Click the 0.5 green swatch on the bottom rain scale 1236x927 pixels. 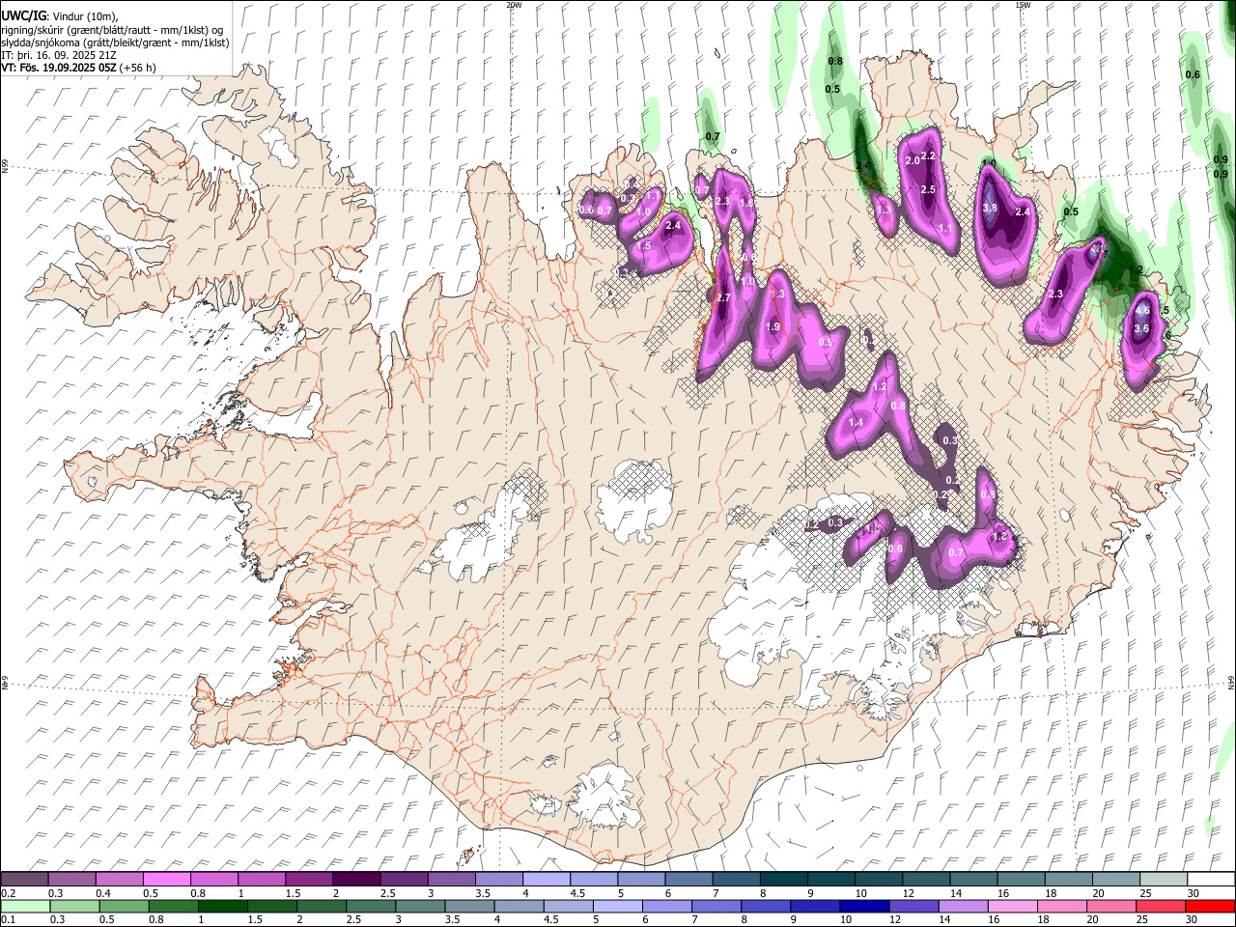pos(124,907)
